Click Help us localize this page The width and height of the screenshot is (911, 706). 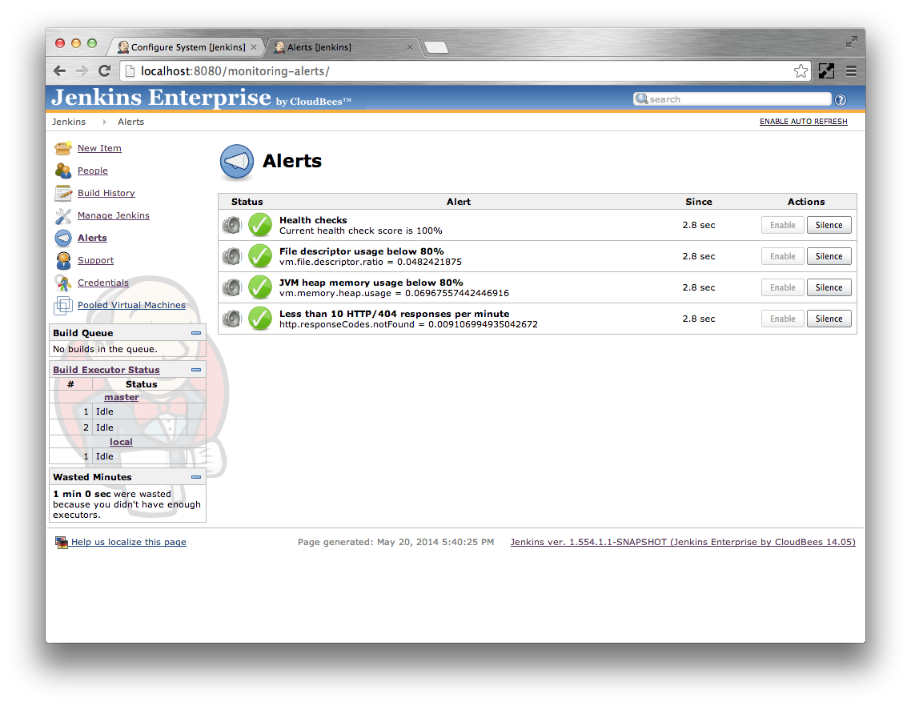(128, 542)
